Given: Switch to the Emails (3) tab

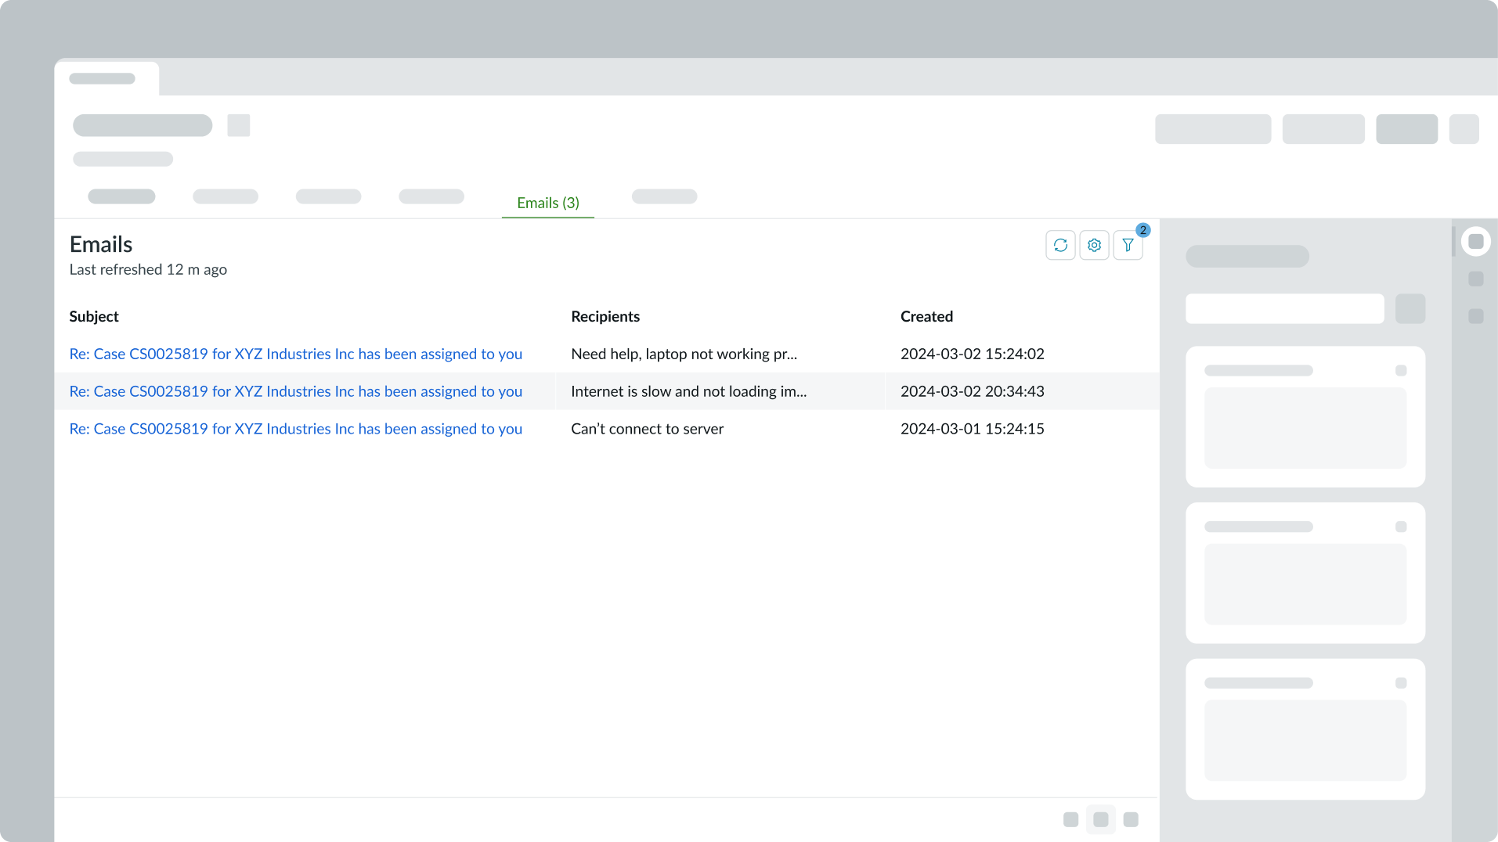Looking at the screenshot, I should (547, 203).
